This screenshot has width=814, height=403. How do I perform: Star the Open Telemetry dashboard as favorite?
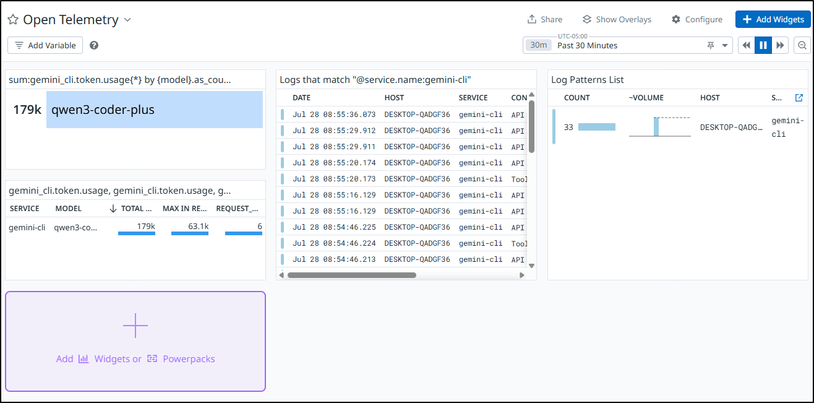[x=13, y=20]
